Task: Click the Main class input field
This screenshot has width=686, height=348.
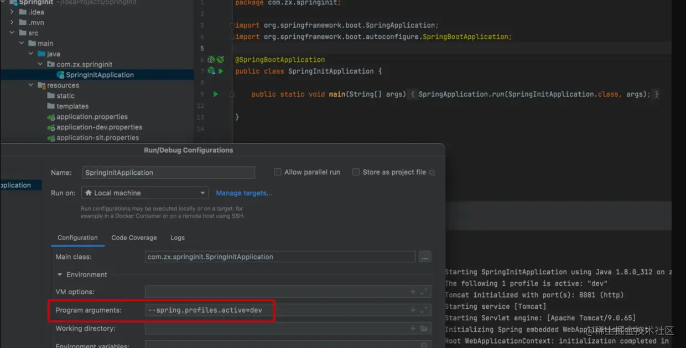Action: pyautogui.click(x=280, y=257)
